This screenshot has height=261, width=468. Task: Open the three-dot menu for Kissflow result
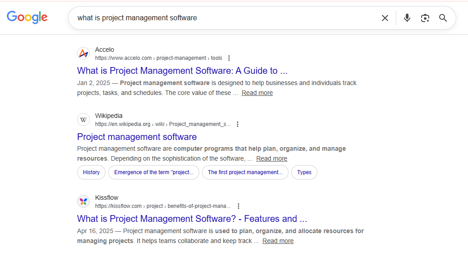tap(239, 206)
